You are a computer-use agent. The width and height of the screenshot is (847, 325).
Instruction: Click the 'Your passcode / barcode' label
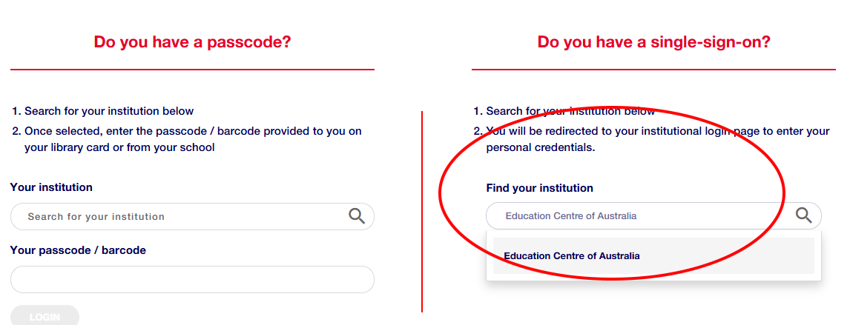coord(78,250)
